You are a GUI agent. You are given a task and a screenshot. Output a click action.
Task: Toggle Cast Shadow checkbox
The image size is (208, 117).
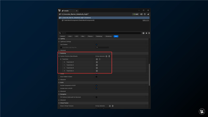pos(97,45)
